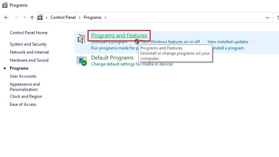This screenshot has height=157, width=279.
Task: Open Clock and Region category
Action: pyautogui.click(x=26, y=96)
